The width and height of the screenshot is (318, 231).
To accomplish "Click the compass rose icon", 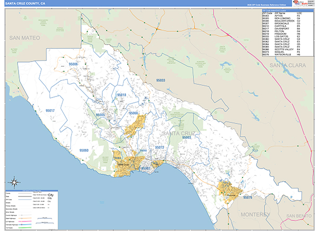I will (x=14, y=182).
